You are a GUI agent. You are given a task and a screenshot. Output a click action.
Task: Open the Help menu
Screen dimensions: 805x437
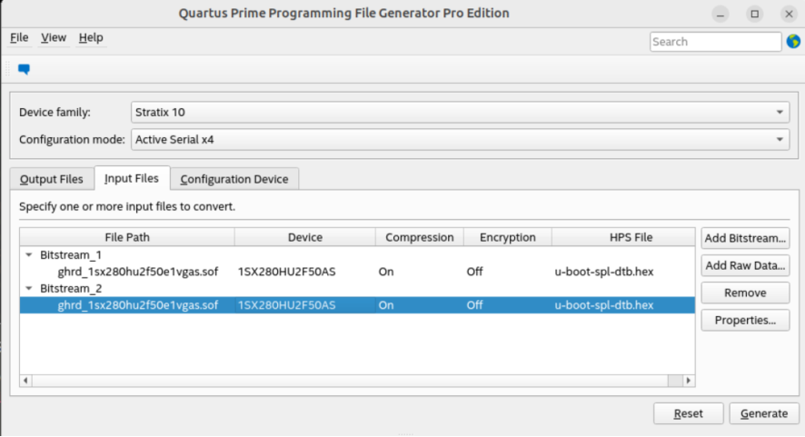(90, 38)
